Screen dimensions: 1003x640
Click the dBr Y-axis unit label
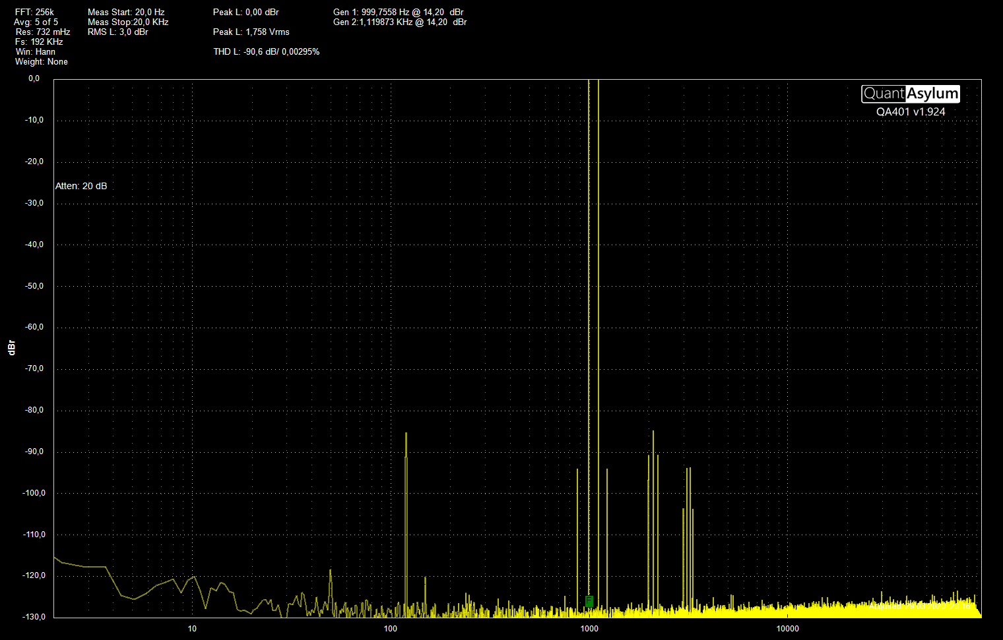11,347
